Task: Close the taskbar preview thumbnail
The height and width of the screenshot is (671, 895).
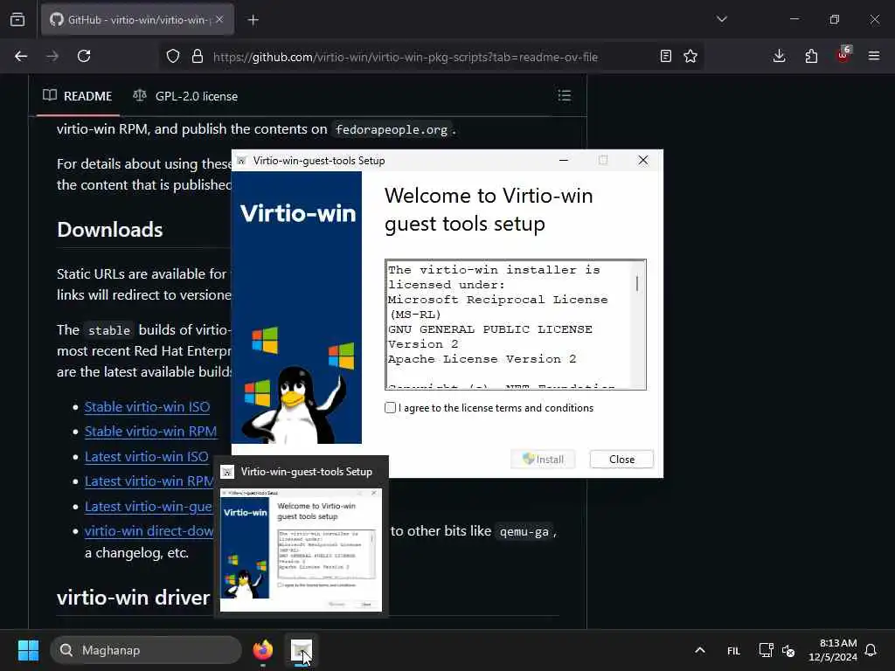Action: [x=374, y=493]
